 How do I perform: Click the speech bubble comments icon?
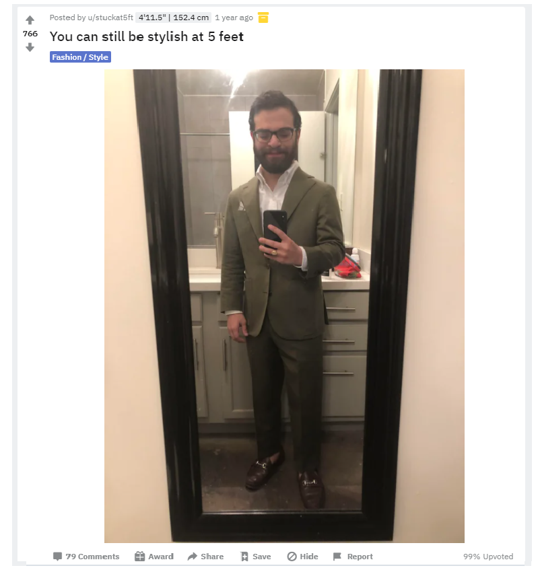pyautogui.click(x=57, y=556)
